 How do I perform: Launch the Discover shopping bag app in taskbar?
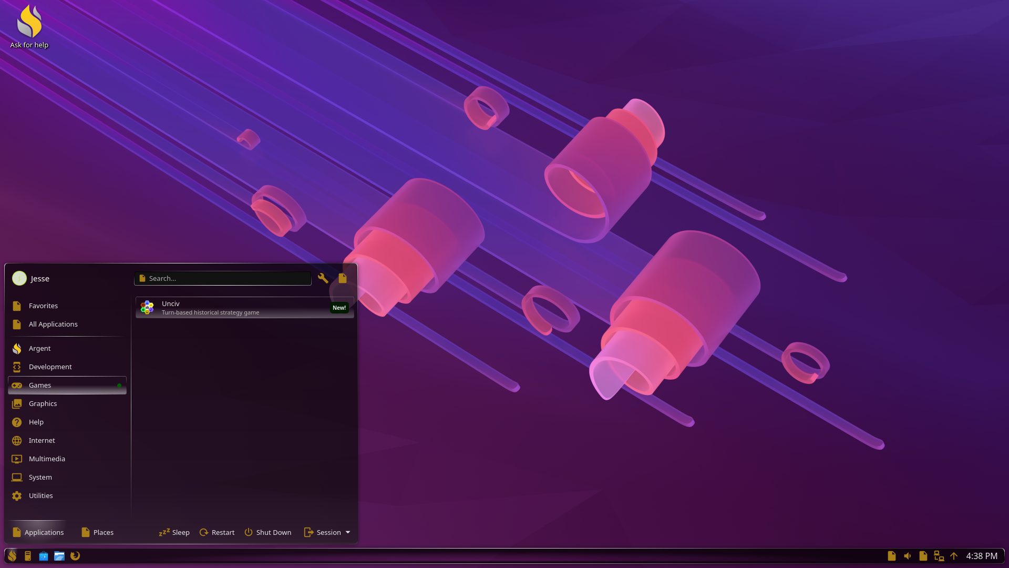point(44,556)
